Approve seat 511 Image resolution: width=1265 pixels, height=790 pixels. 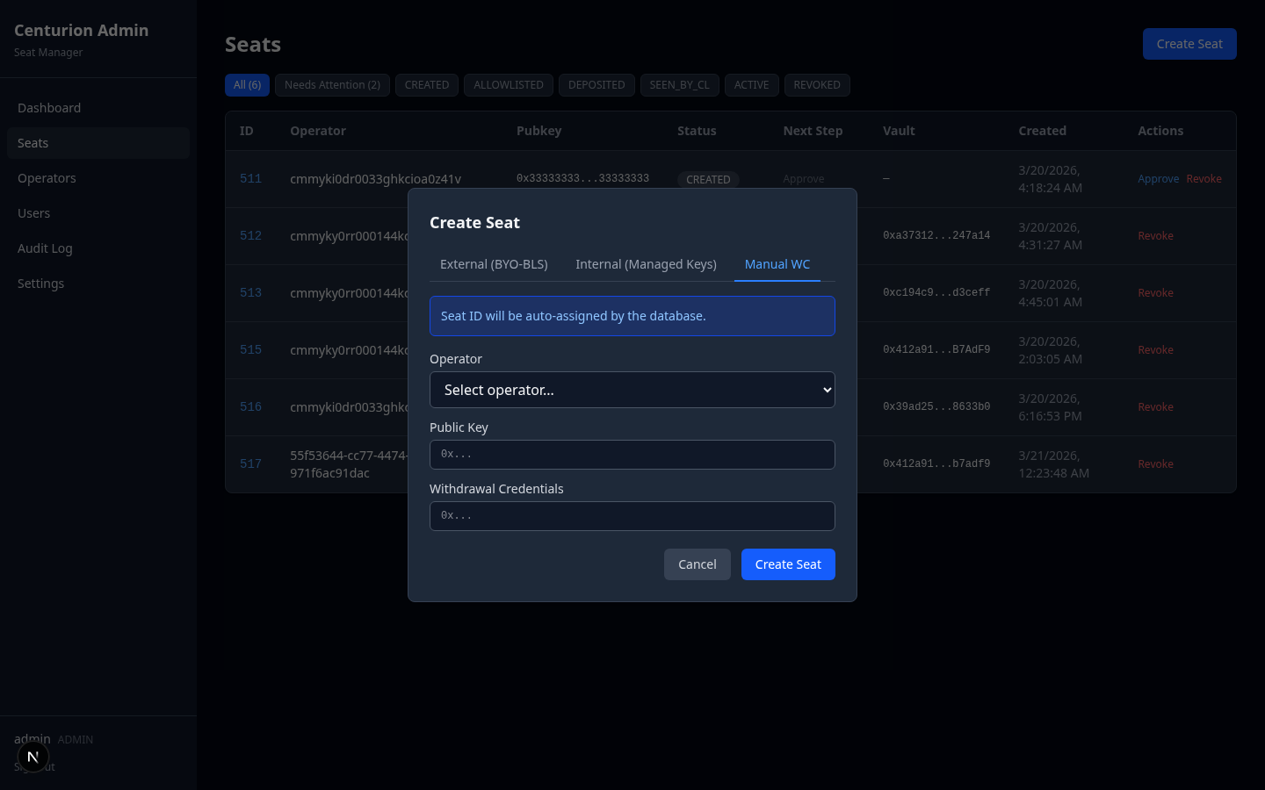(1158, 179)
